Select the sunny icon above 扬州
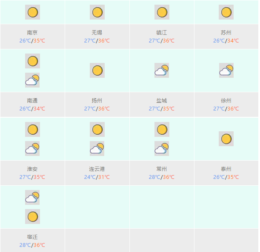Viewport: 260px width, 252px height. click(x=97, y=70)
